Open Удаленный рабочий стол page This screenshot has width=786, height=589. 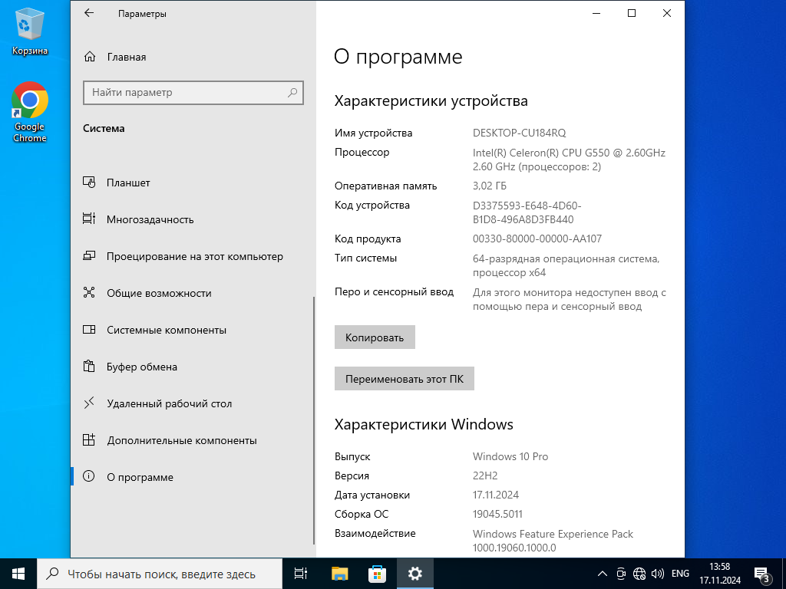click(x=193, y=403)
